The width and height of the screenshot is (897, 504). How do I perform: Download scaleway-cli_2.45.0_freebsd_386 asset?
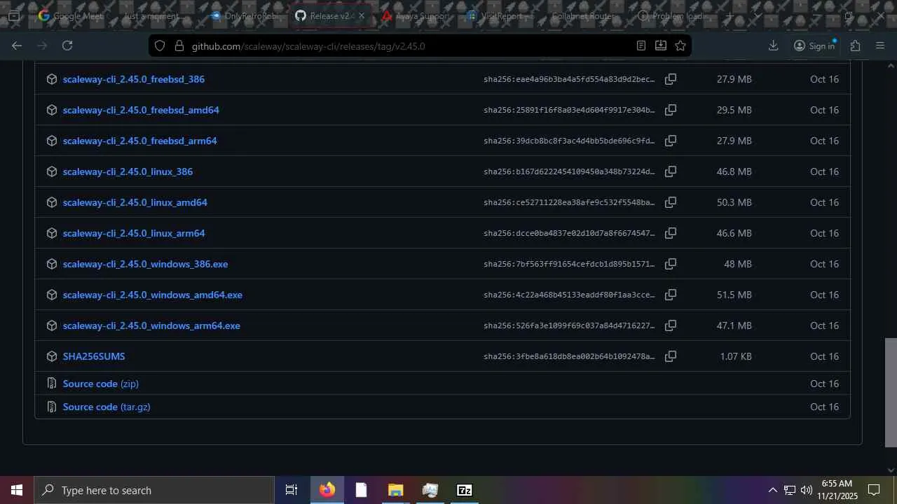pos(134,79)
